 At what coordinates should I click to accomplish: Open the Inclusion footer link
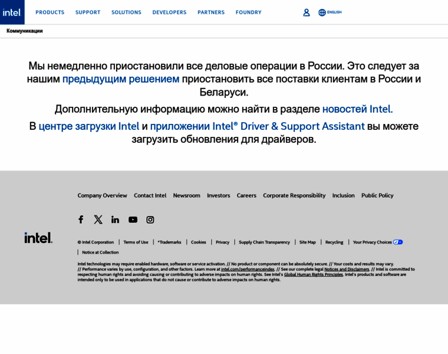point(344,196)
